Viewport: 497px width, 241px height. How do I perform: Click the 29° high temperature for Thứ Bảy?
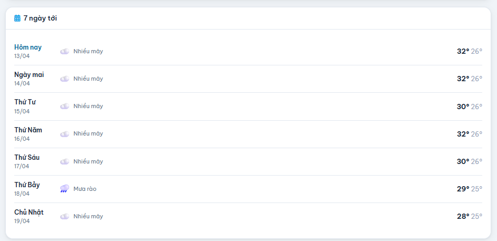point(463,189)
